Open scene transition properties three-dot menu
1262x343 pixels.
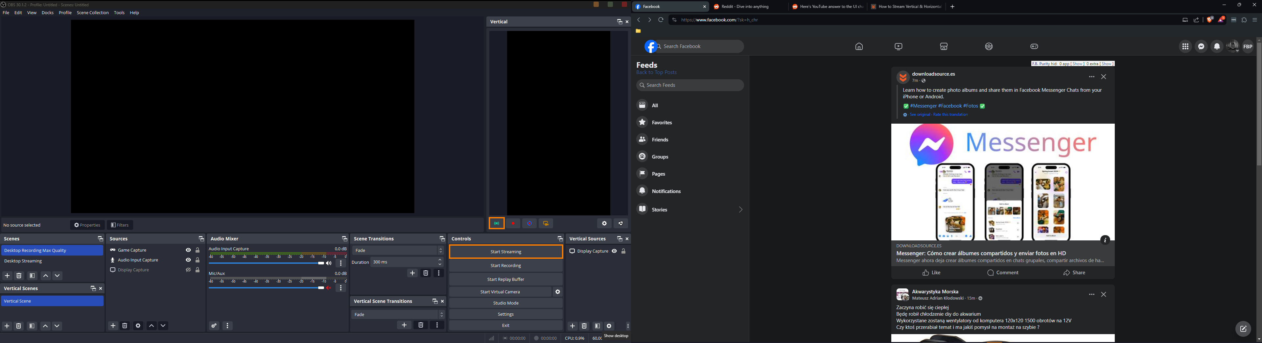tap(439, 273)
